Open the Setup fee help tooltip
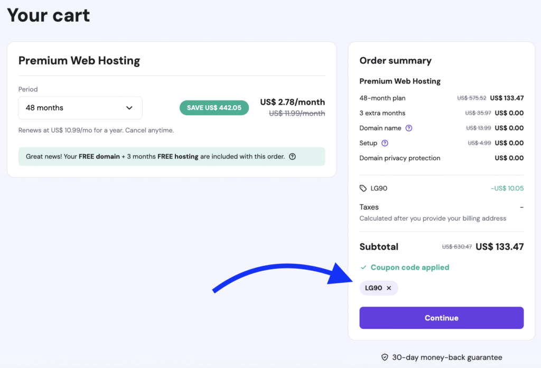This screenshot has height=368, width=541. click(385, 143)
